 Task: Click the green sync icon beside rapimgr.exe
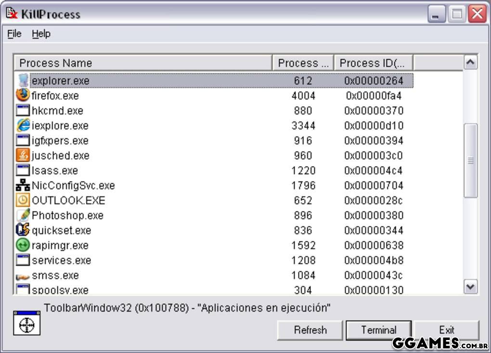pos(23,245)
